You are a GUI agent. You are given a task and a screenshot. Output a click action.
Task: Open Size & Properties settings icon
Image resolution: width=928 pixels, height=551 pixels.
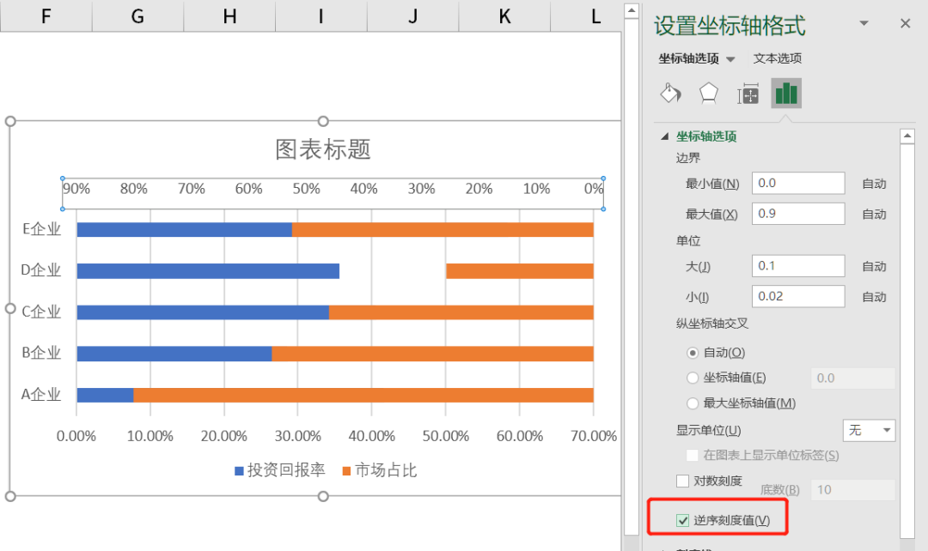click(748, 93)
